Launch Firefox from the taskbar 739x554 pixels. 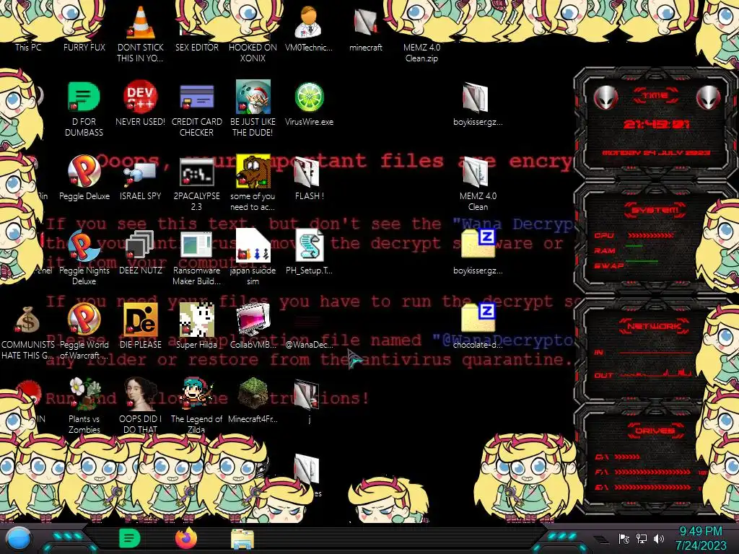pos(185,538)
